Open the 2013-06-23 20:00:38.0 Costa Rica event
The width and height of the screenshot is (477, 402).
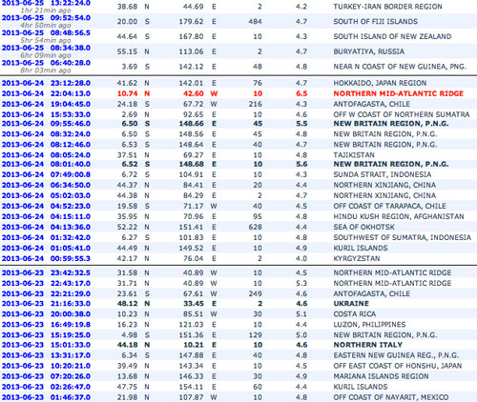coord(46,314)
